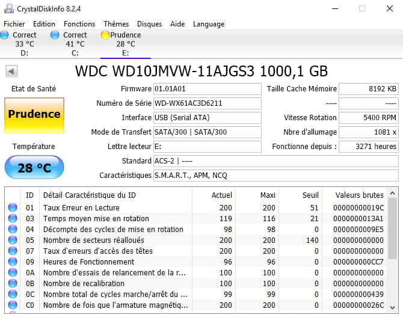Viewport: 403px width, 318px height.
Task: Click the power-on hours field 3271 heures
Action: (369, 147)
